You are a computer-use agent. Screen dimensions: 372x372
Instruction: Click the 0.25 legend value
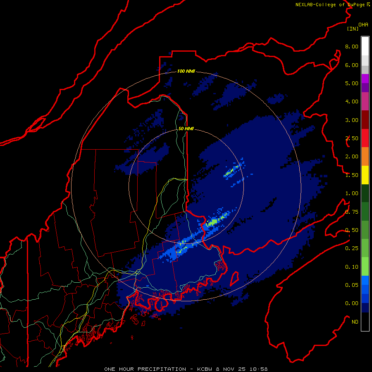tap(352, 248)
